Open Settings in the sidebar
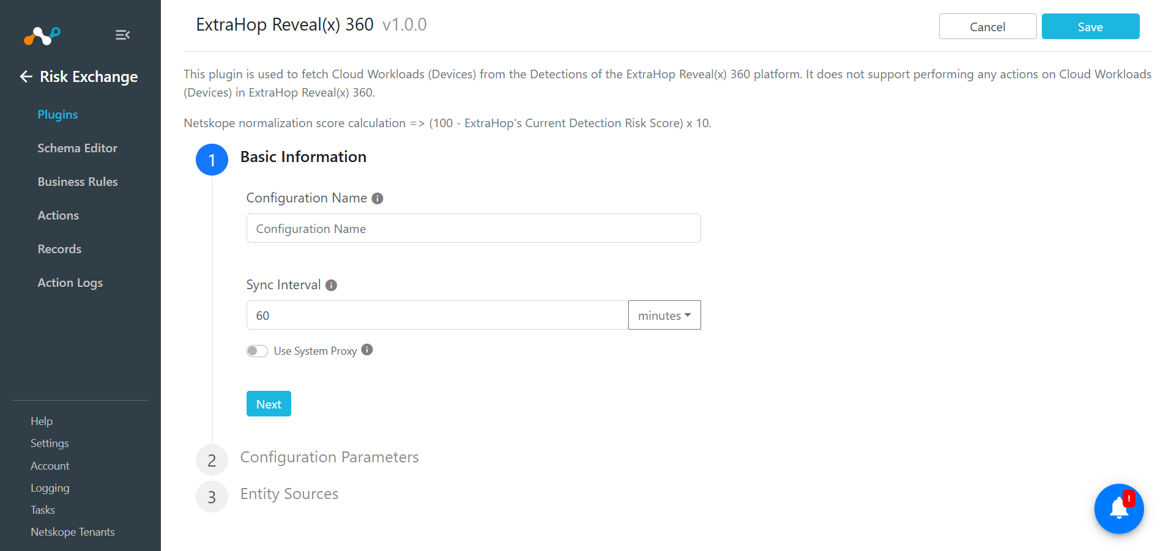 [50, 443]
